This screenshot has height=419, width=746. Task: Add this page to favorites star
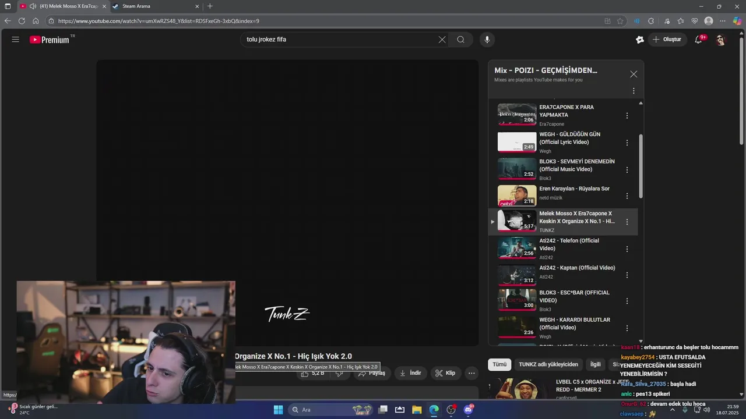(x=620, y=21)
